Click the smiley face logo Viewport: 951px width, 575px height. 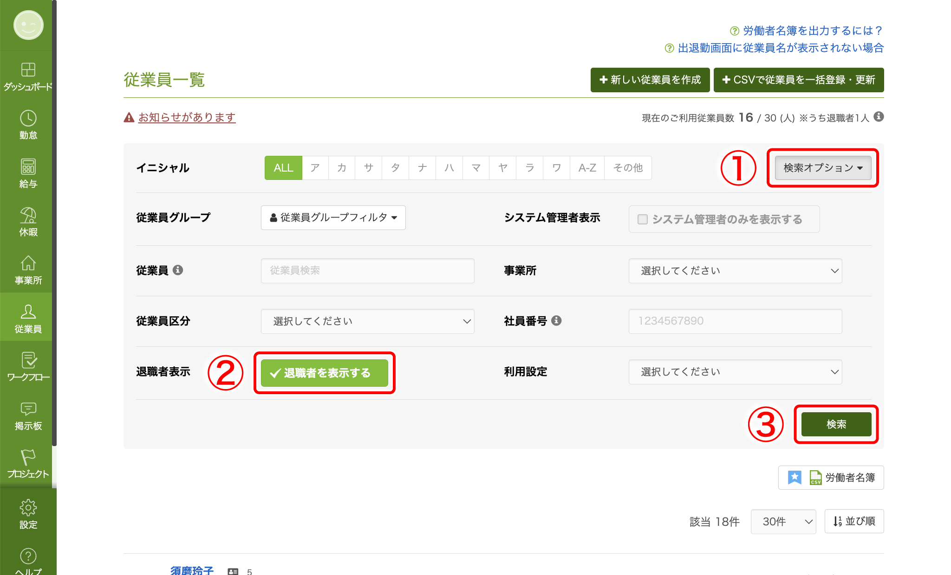pos(28,25)
